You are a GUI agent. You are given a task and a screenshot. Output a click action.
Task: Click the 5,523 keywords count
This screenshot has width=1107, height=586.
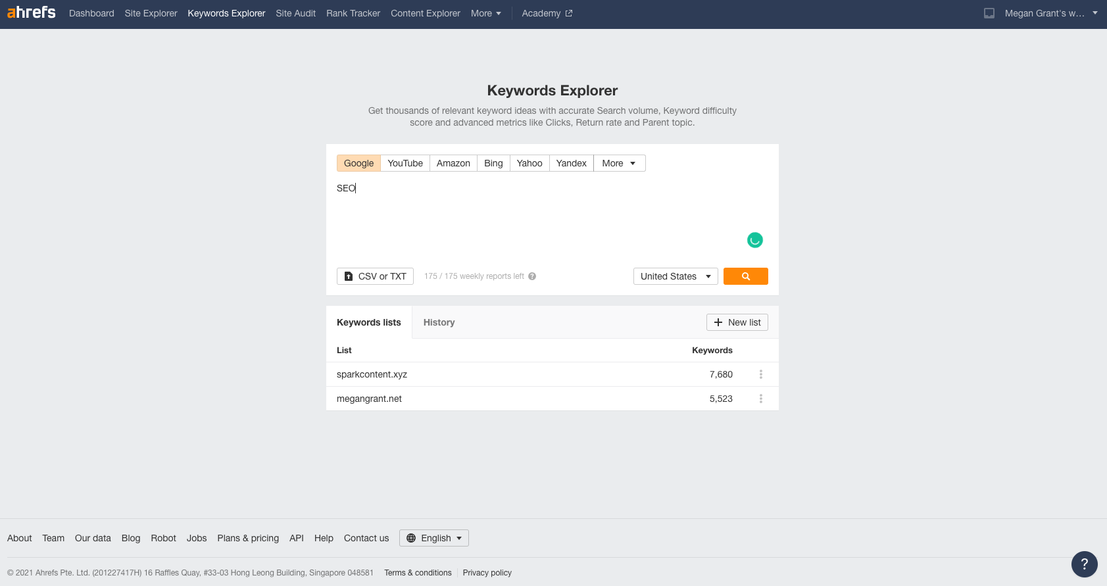[721, 399]
